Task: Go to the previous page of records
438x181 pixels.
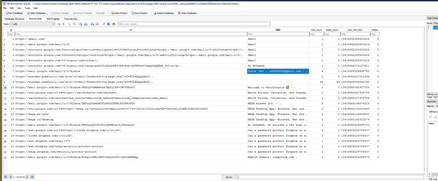Action: click(x=10, y=177)
